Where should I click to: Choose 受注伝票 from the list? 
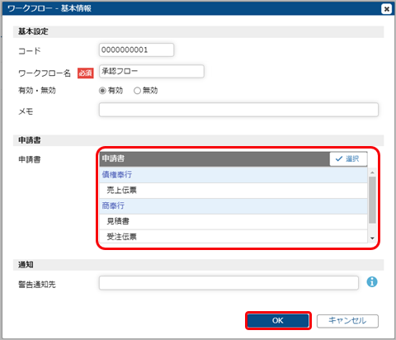233,236
